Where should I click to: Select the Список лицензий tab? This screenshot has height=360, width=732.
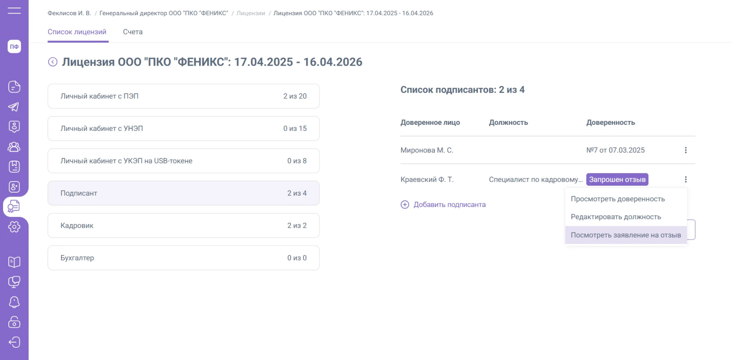coord(77,32)
